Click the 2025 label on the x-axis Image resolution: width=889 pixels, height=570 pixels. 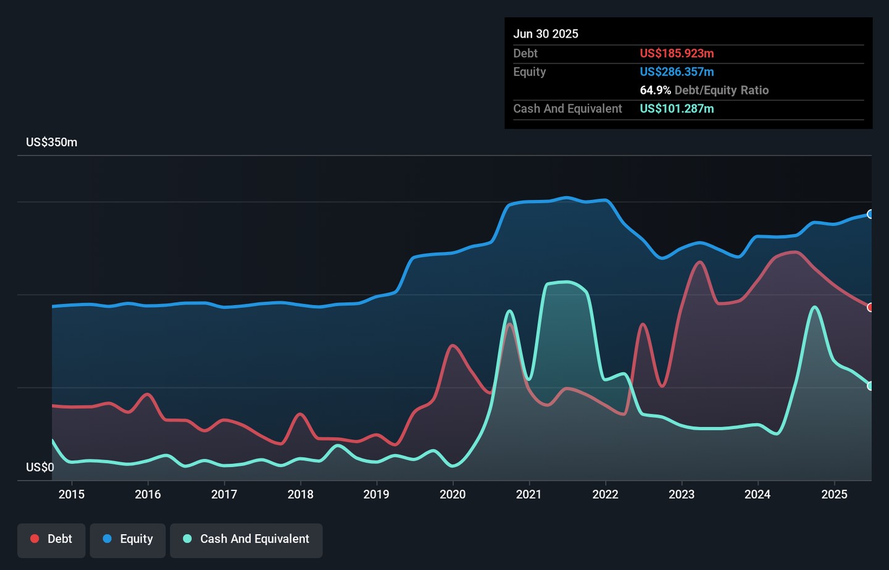pos(834,494)
